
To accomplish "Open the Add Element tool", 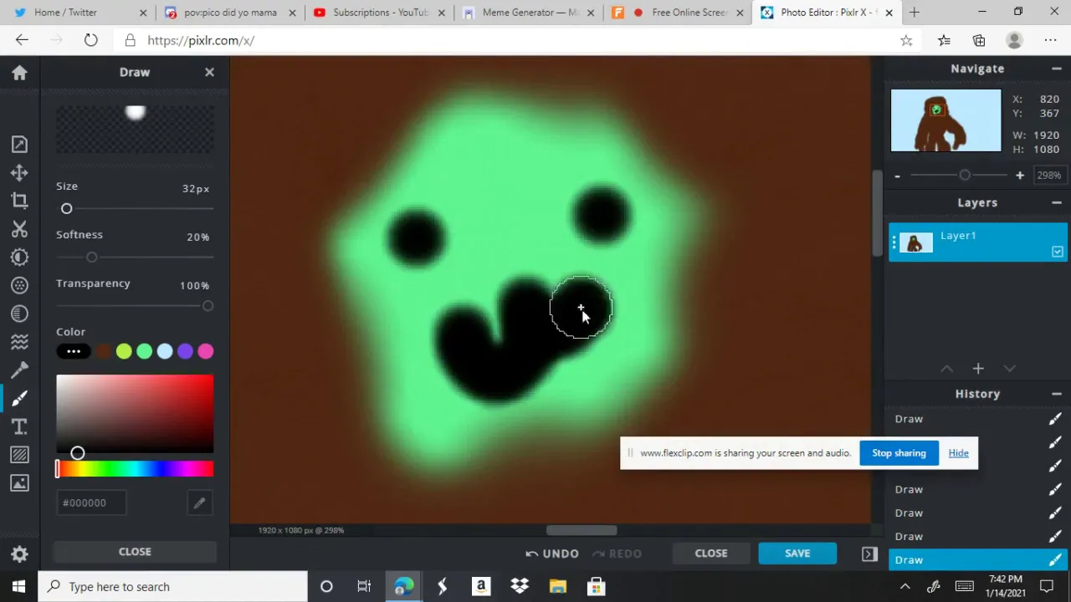I will pos(19,455).
